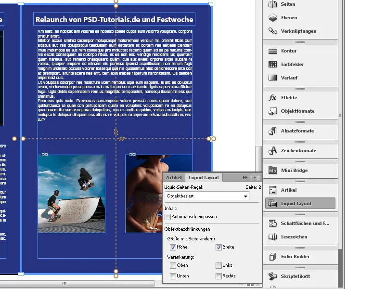Screen dimensions: 385x289
Task: Check the Oben anchoring checkbox
Action: tap(173, 265)
